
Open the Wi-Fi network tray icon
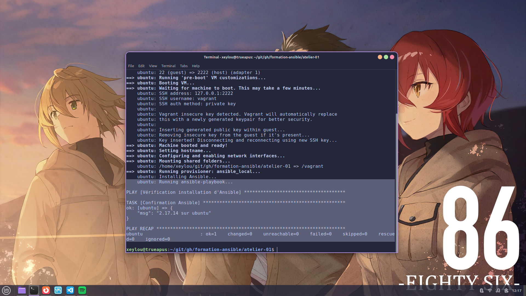(490, 291)
